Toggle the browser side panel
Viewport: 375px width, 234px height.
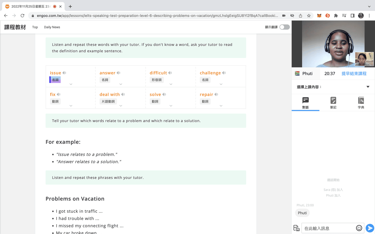click(352, 16)
